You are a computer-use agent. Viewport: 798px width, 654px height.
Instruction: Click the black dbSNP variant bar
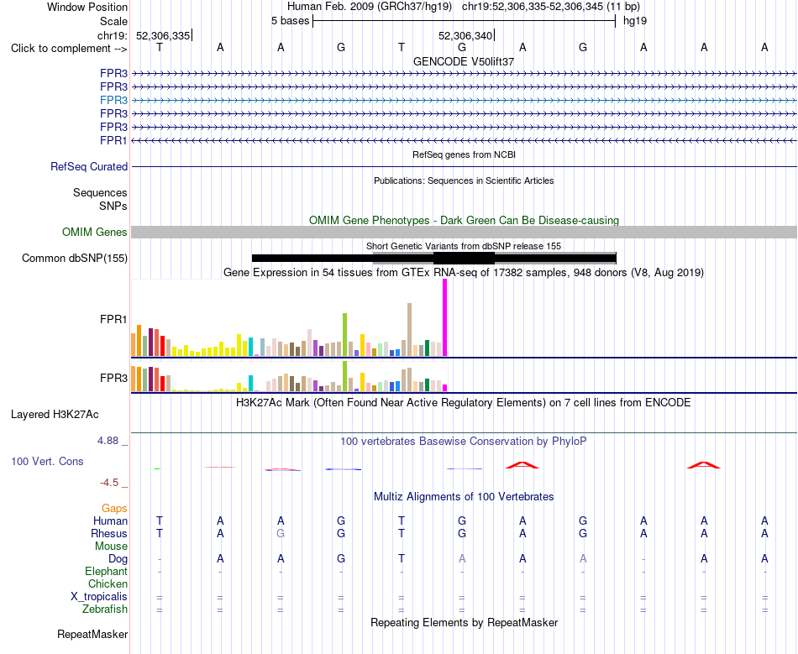coord(433,259)
